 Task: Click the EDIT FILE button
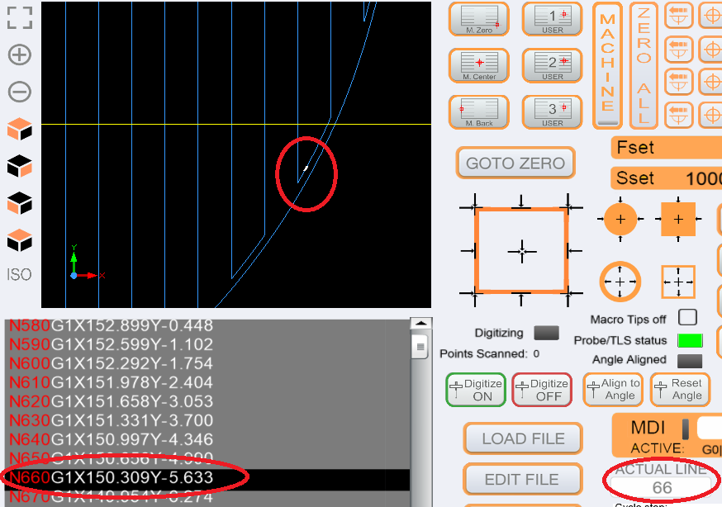(523, 480)
